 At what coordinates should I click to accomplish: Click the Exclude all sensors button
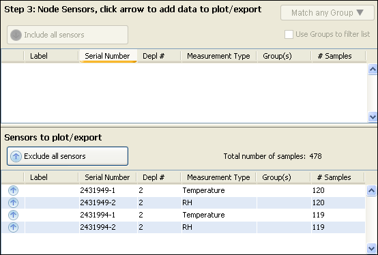[68, 156]
